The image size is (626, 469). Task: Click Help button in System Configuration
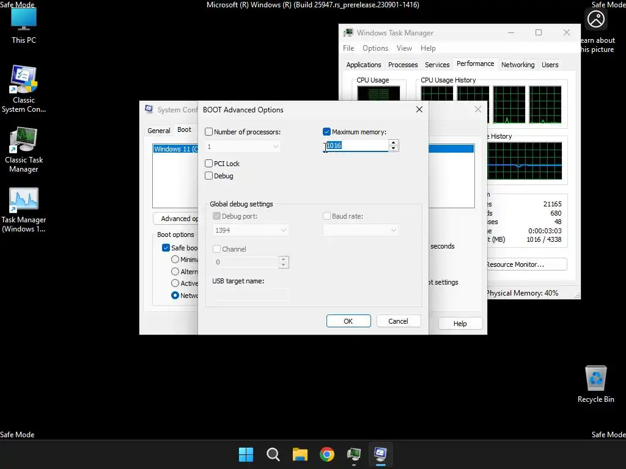click(460, 324)
